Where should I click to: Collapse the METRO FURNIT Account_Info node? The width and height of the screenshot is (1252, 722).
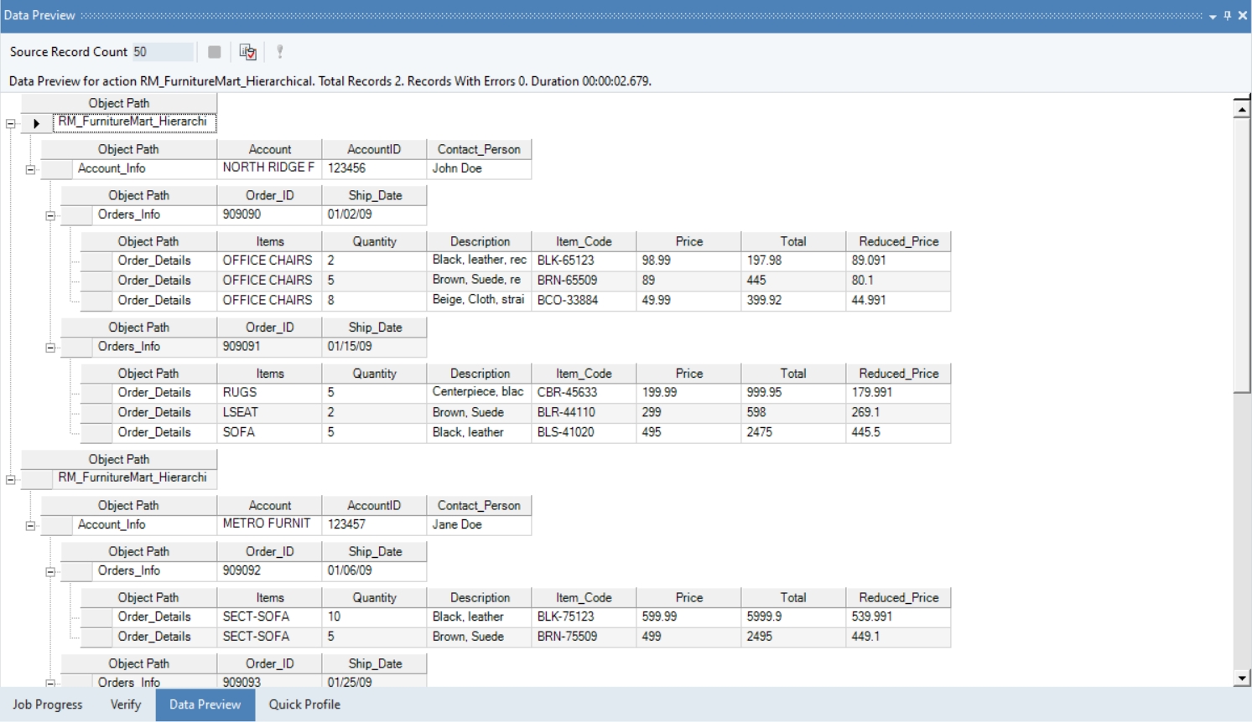[30, 526]
